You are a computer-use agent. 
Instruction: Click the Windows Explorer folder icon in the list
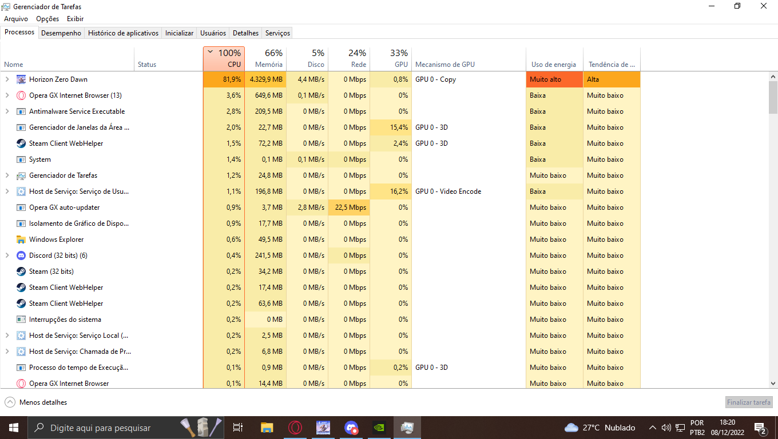tap(21, 240)
